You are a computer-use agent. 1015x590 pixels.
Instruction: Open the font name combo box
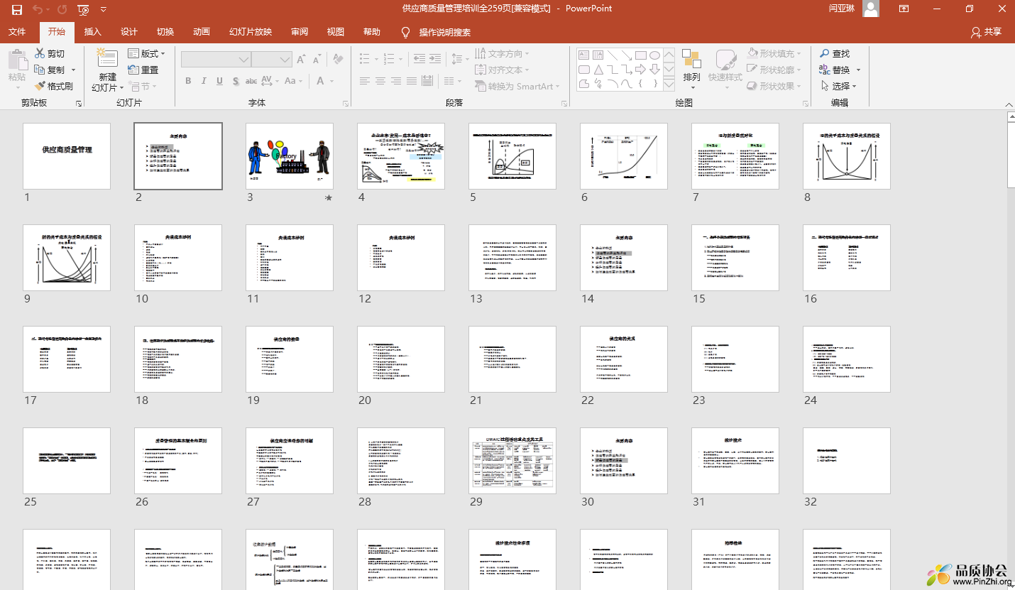click(216, 60)
